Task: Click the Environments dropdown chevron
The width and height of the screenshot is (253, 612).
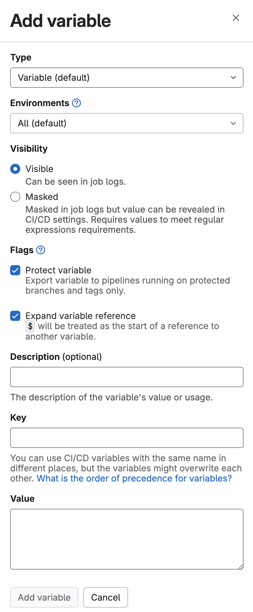Action: (x=233, y=123)
